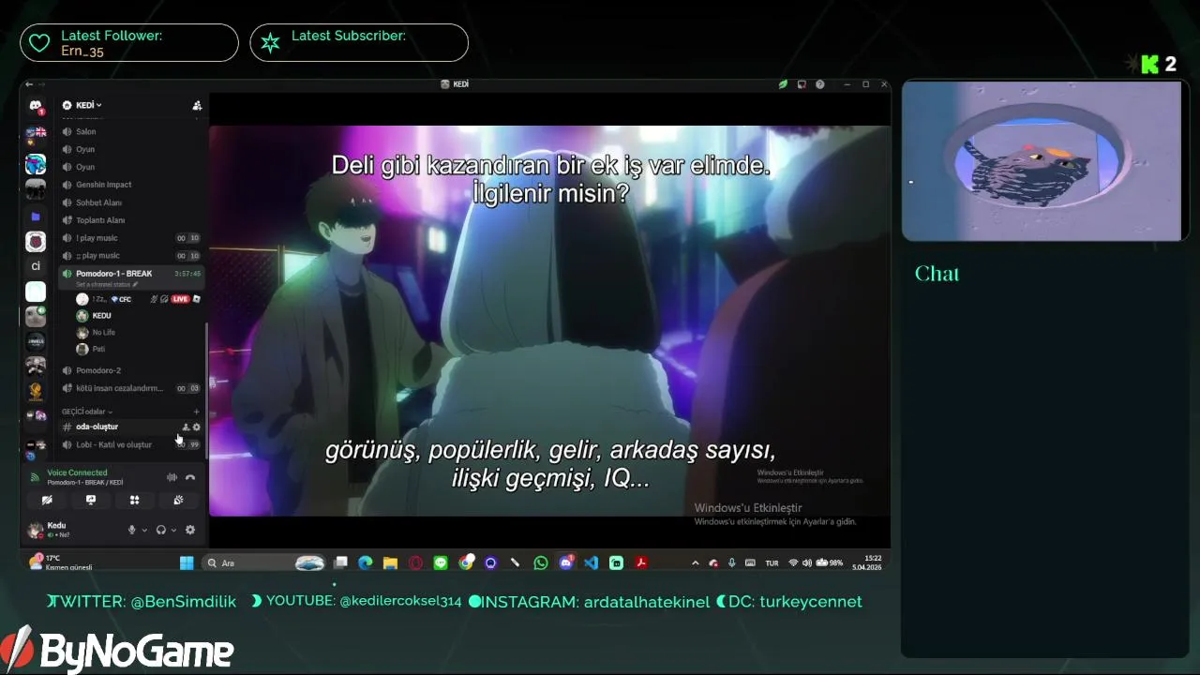Open the 'ci' server in sidebar
The width and height of the screenshot is (1200, 675).
36,266
